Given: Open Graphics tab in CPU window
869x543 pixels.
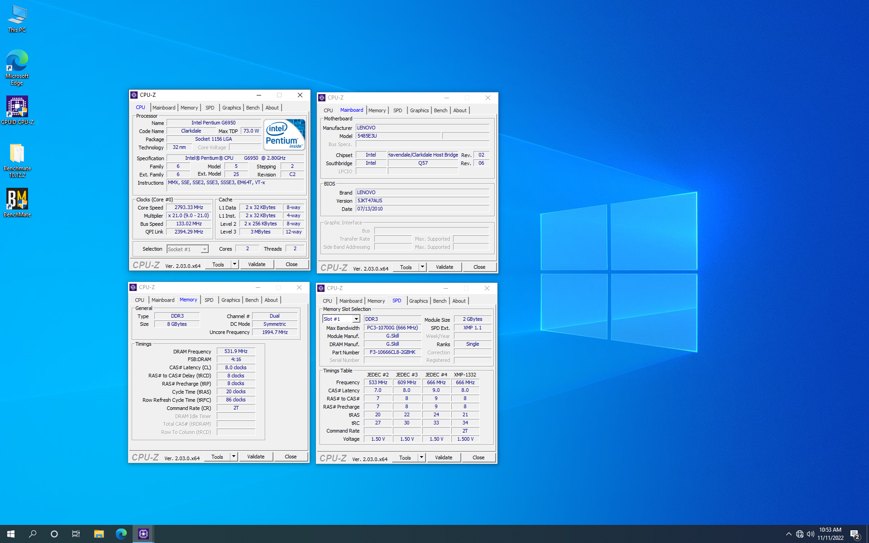Looking at the screenshot, I should [x=232, y=108].
